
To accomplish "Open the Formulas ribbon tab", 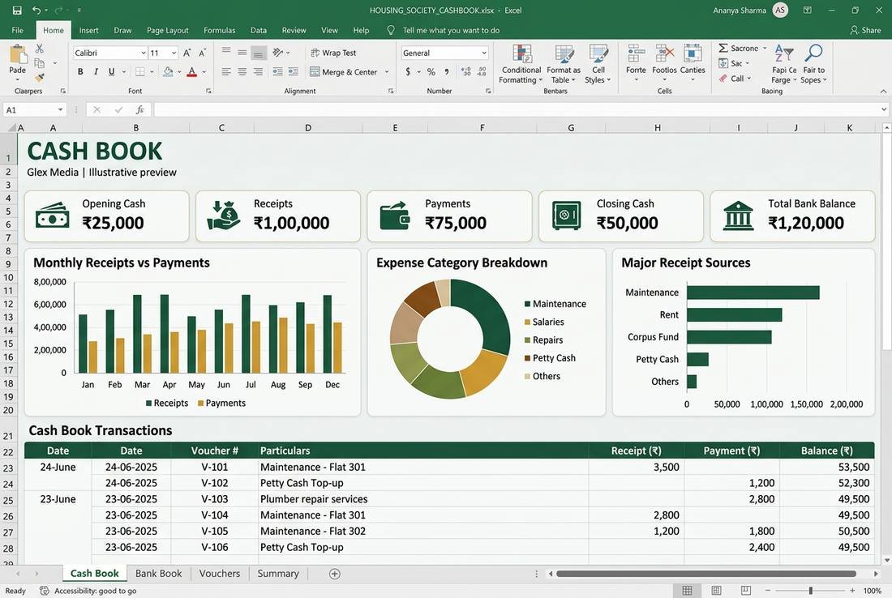I will [x=219, y=30].
